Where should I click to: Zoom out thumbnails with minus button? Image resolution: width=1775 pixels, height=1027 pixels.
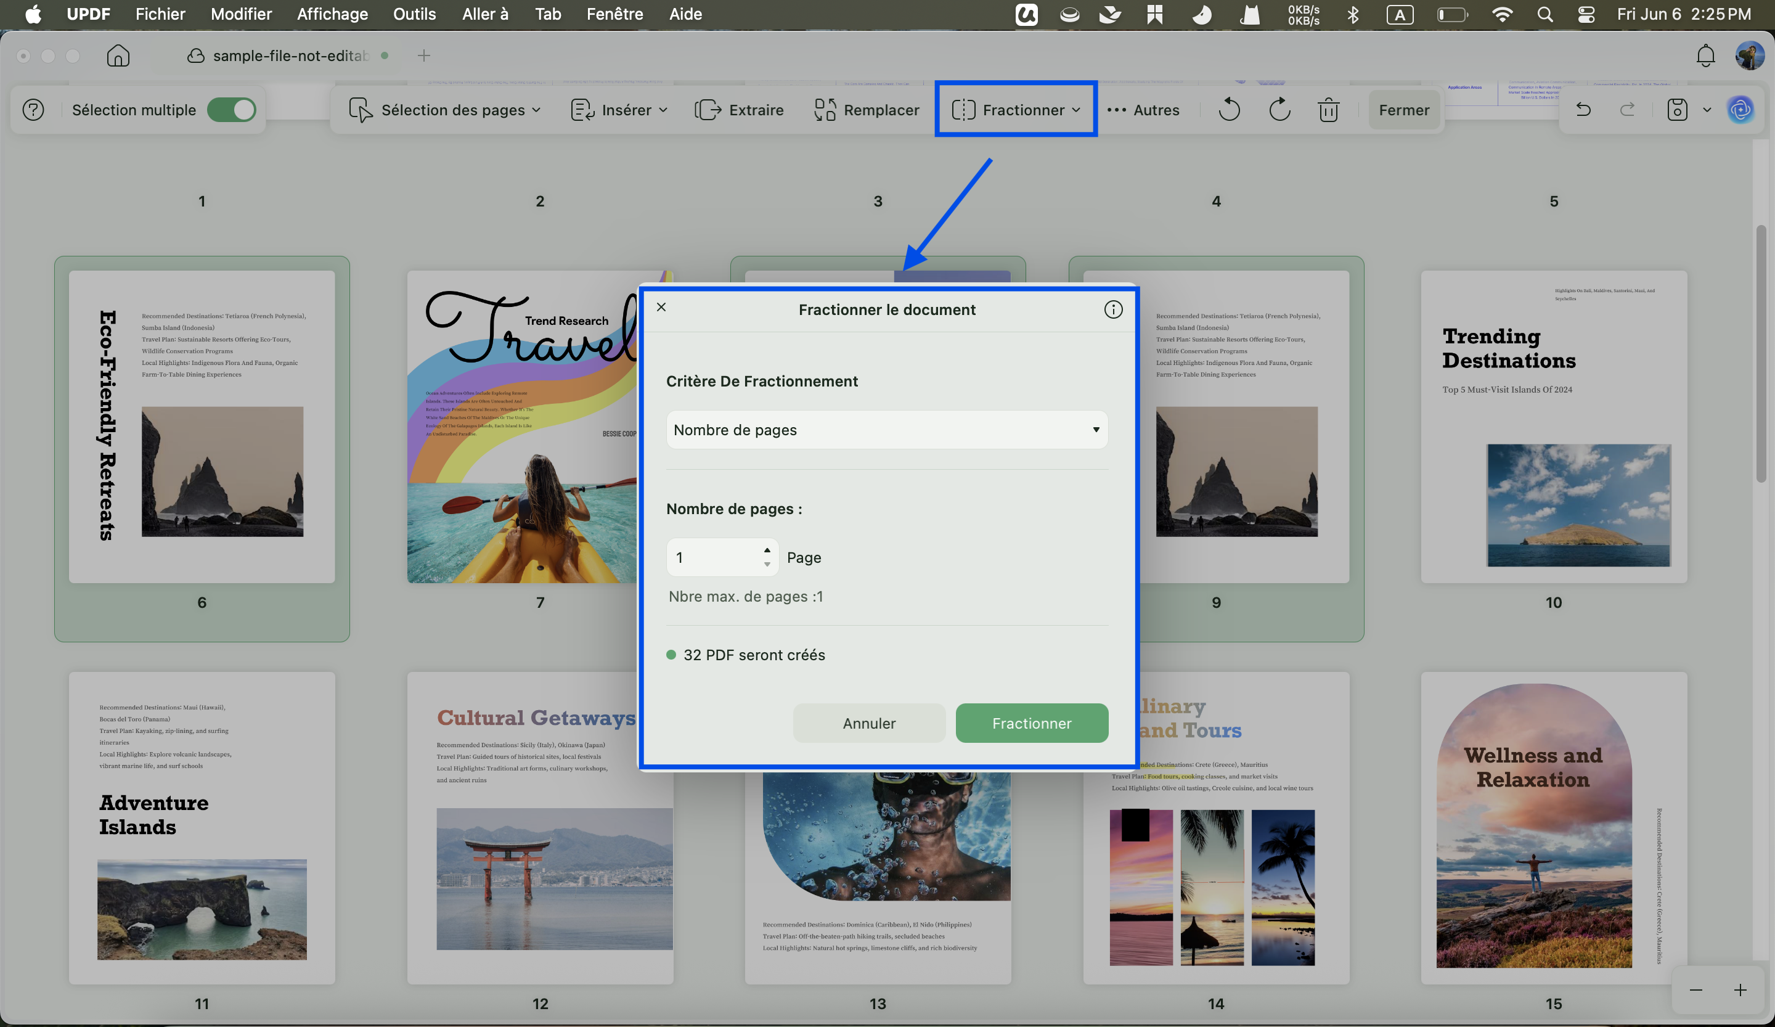pos(1695,991)
